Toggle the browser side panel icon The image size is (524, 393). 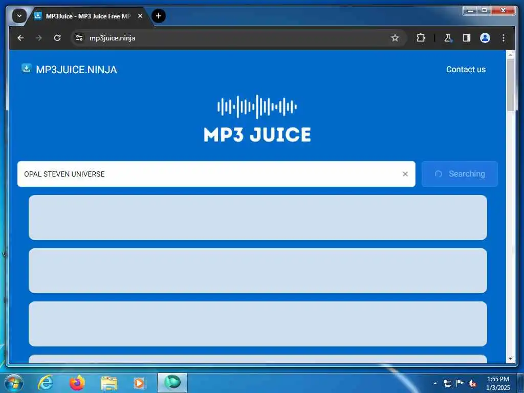click(467, 38)
